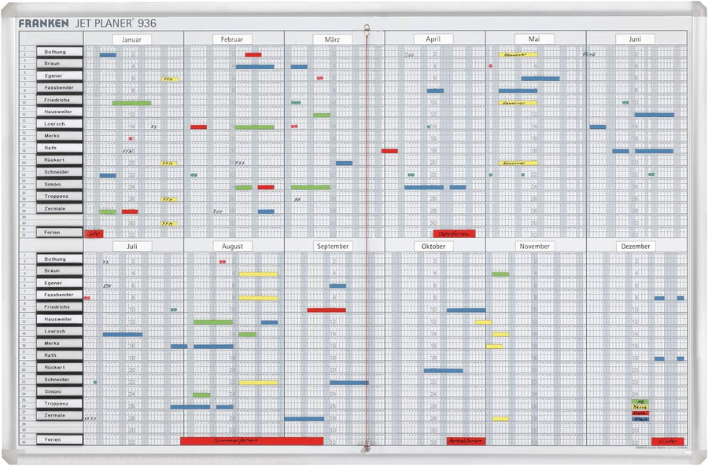This screenshot has height=466, width=708.
Task: Click the Juni month header
Action: point(635,39)
